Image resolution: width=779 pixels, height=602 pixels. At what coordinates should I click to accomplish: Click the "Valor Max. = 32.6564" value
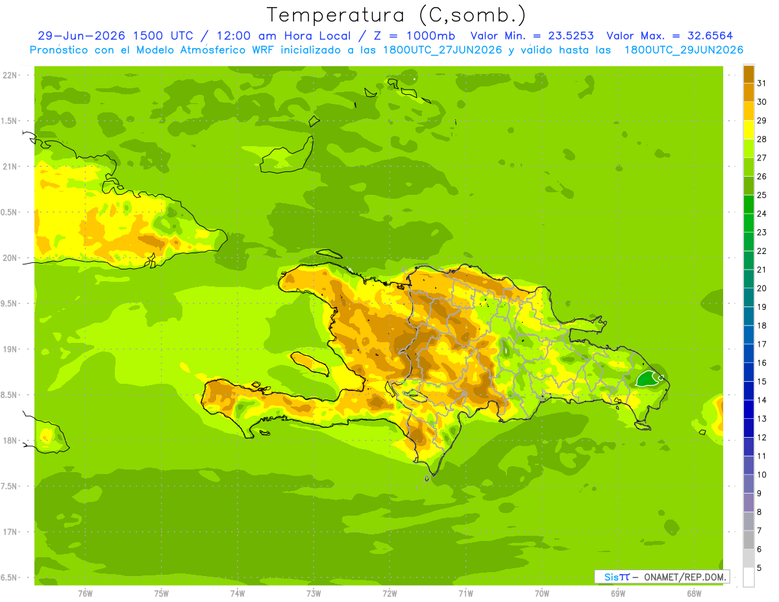pyautogui.click(x=671, y=36)
